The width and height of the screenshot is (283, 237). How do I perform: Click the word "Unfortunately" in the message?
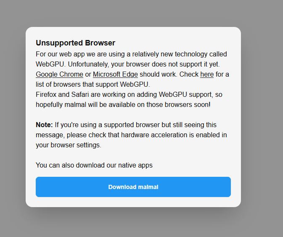[x=91, y=64]
